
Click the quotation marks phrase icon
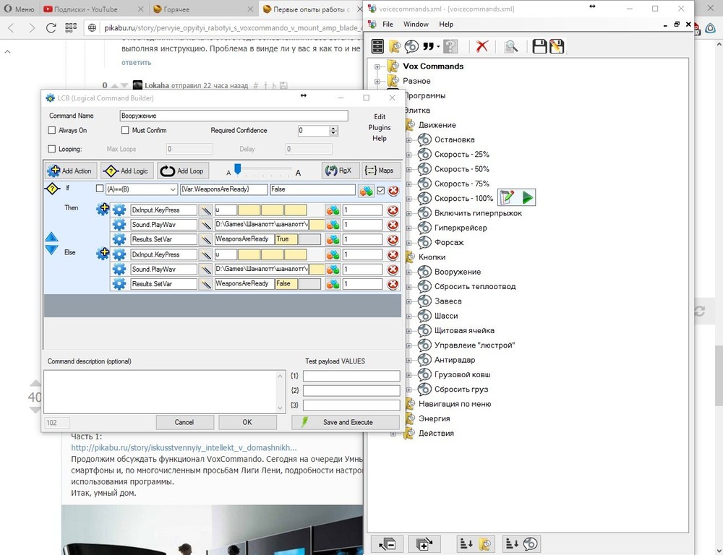pyautogui.click(x=429, y=46)
